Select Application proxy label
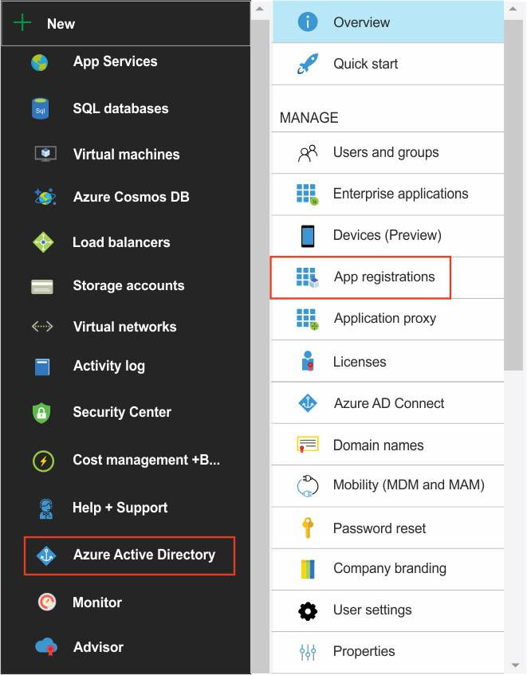527x675 pixels. [385, 319]
